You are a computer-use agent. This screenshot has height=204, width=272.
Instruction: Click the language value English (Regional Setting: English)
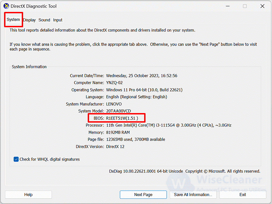click(x=137, y=97)
